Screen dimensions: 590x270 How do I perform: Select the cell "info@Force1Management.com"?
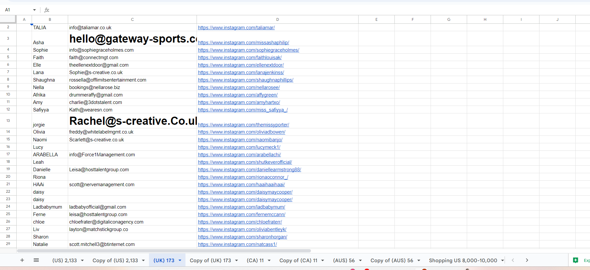[132, 155]
